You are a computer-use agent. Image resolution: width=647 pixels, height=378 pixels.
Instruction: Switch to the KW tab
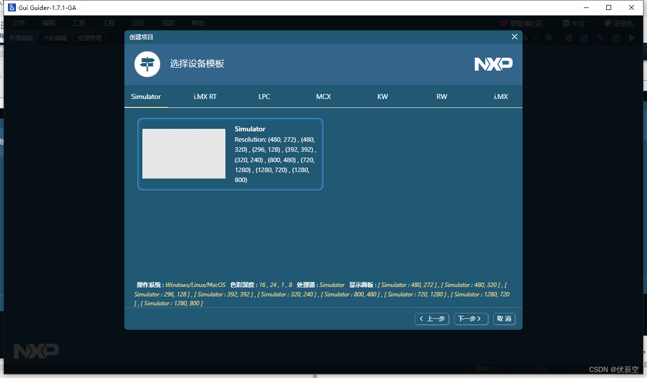point(383,96)
